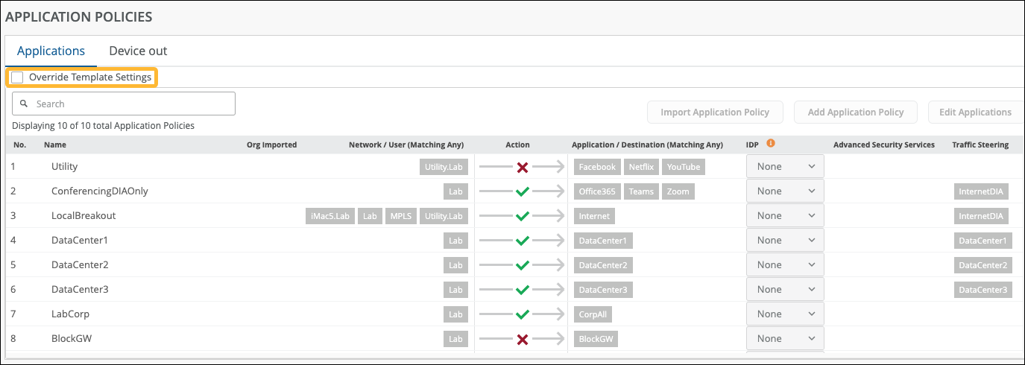Click green allow checkmark for LabCorp

coord(523,314)
